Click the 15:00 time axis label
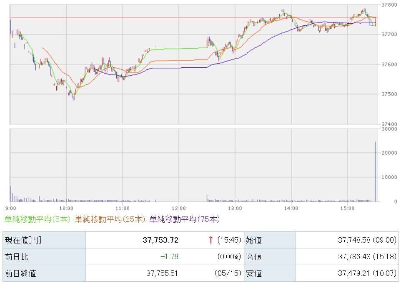Image resolution: width=401 pixels, height=285 pixels. 348,209
